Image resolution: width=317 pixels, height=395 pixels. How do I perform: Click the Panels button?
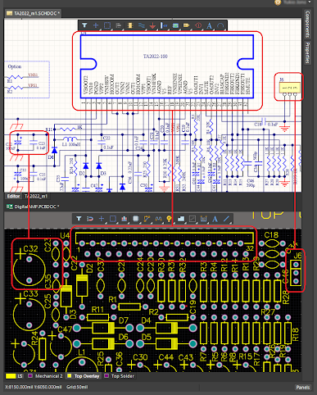[x=303, y=388]
